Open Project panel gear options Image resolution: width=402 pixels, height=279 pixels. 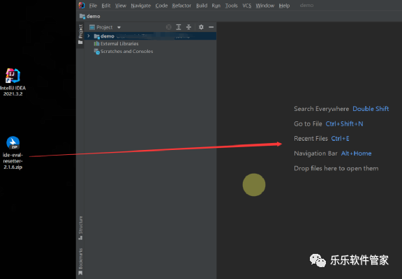[201, 27]
